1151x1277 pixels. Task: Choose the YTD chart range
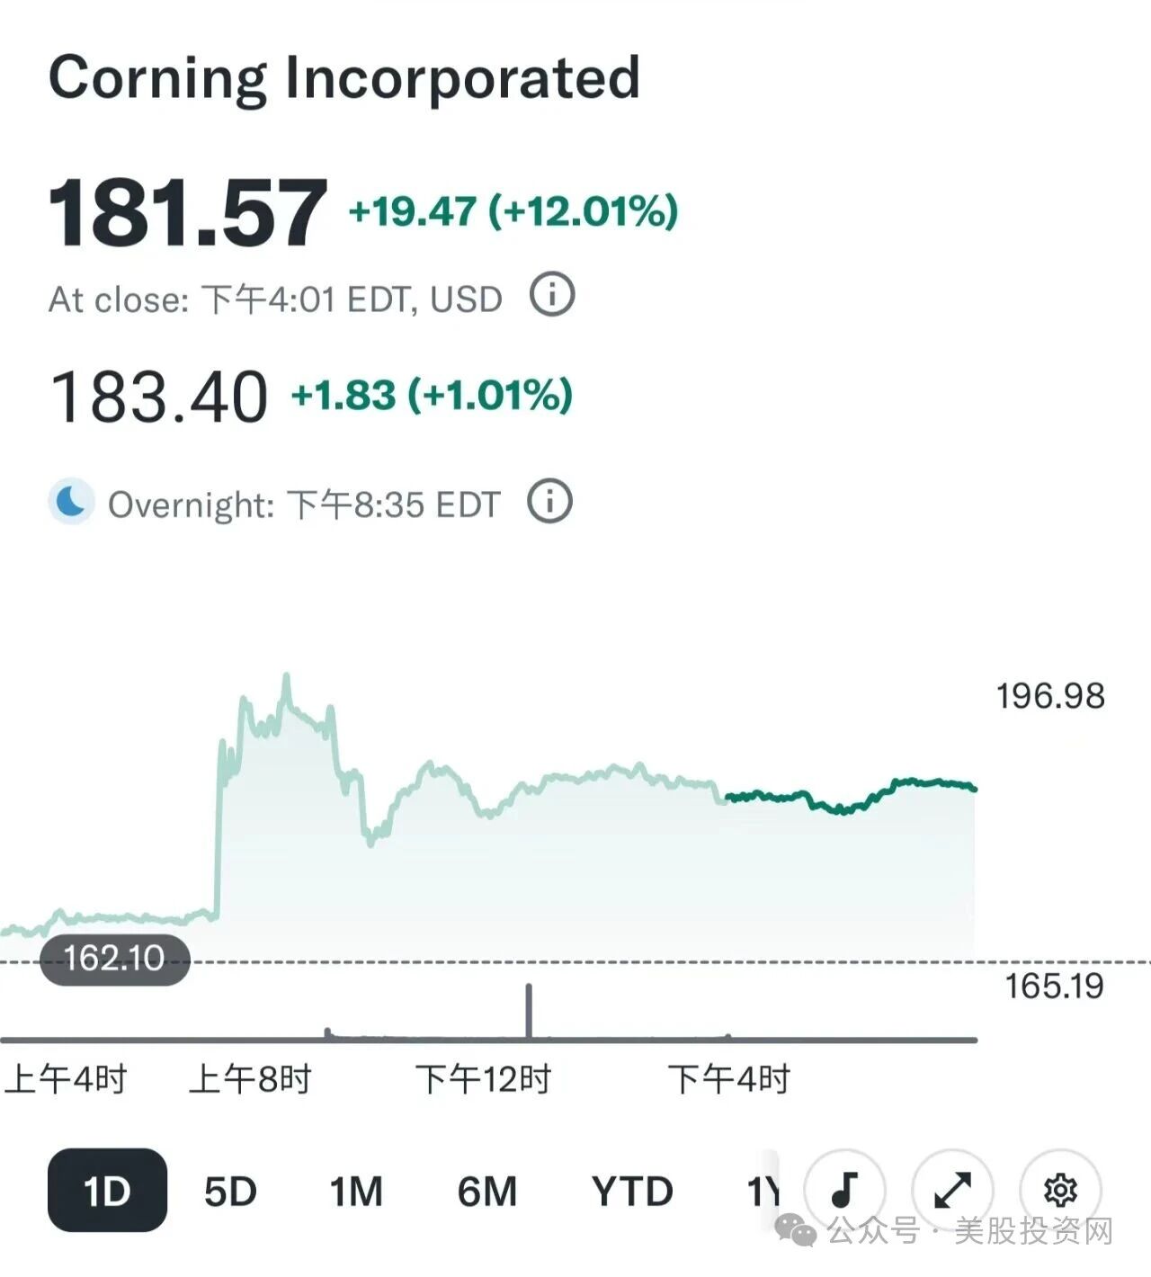click(x=632, y=1192)
